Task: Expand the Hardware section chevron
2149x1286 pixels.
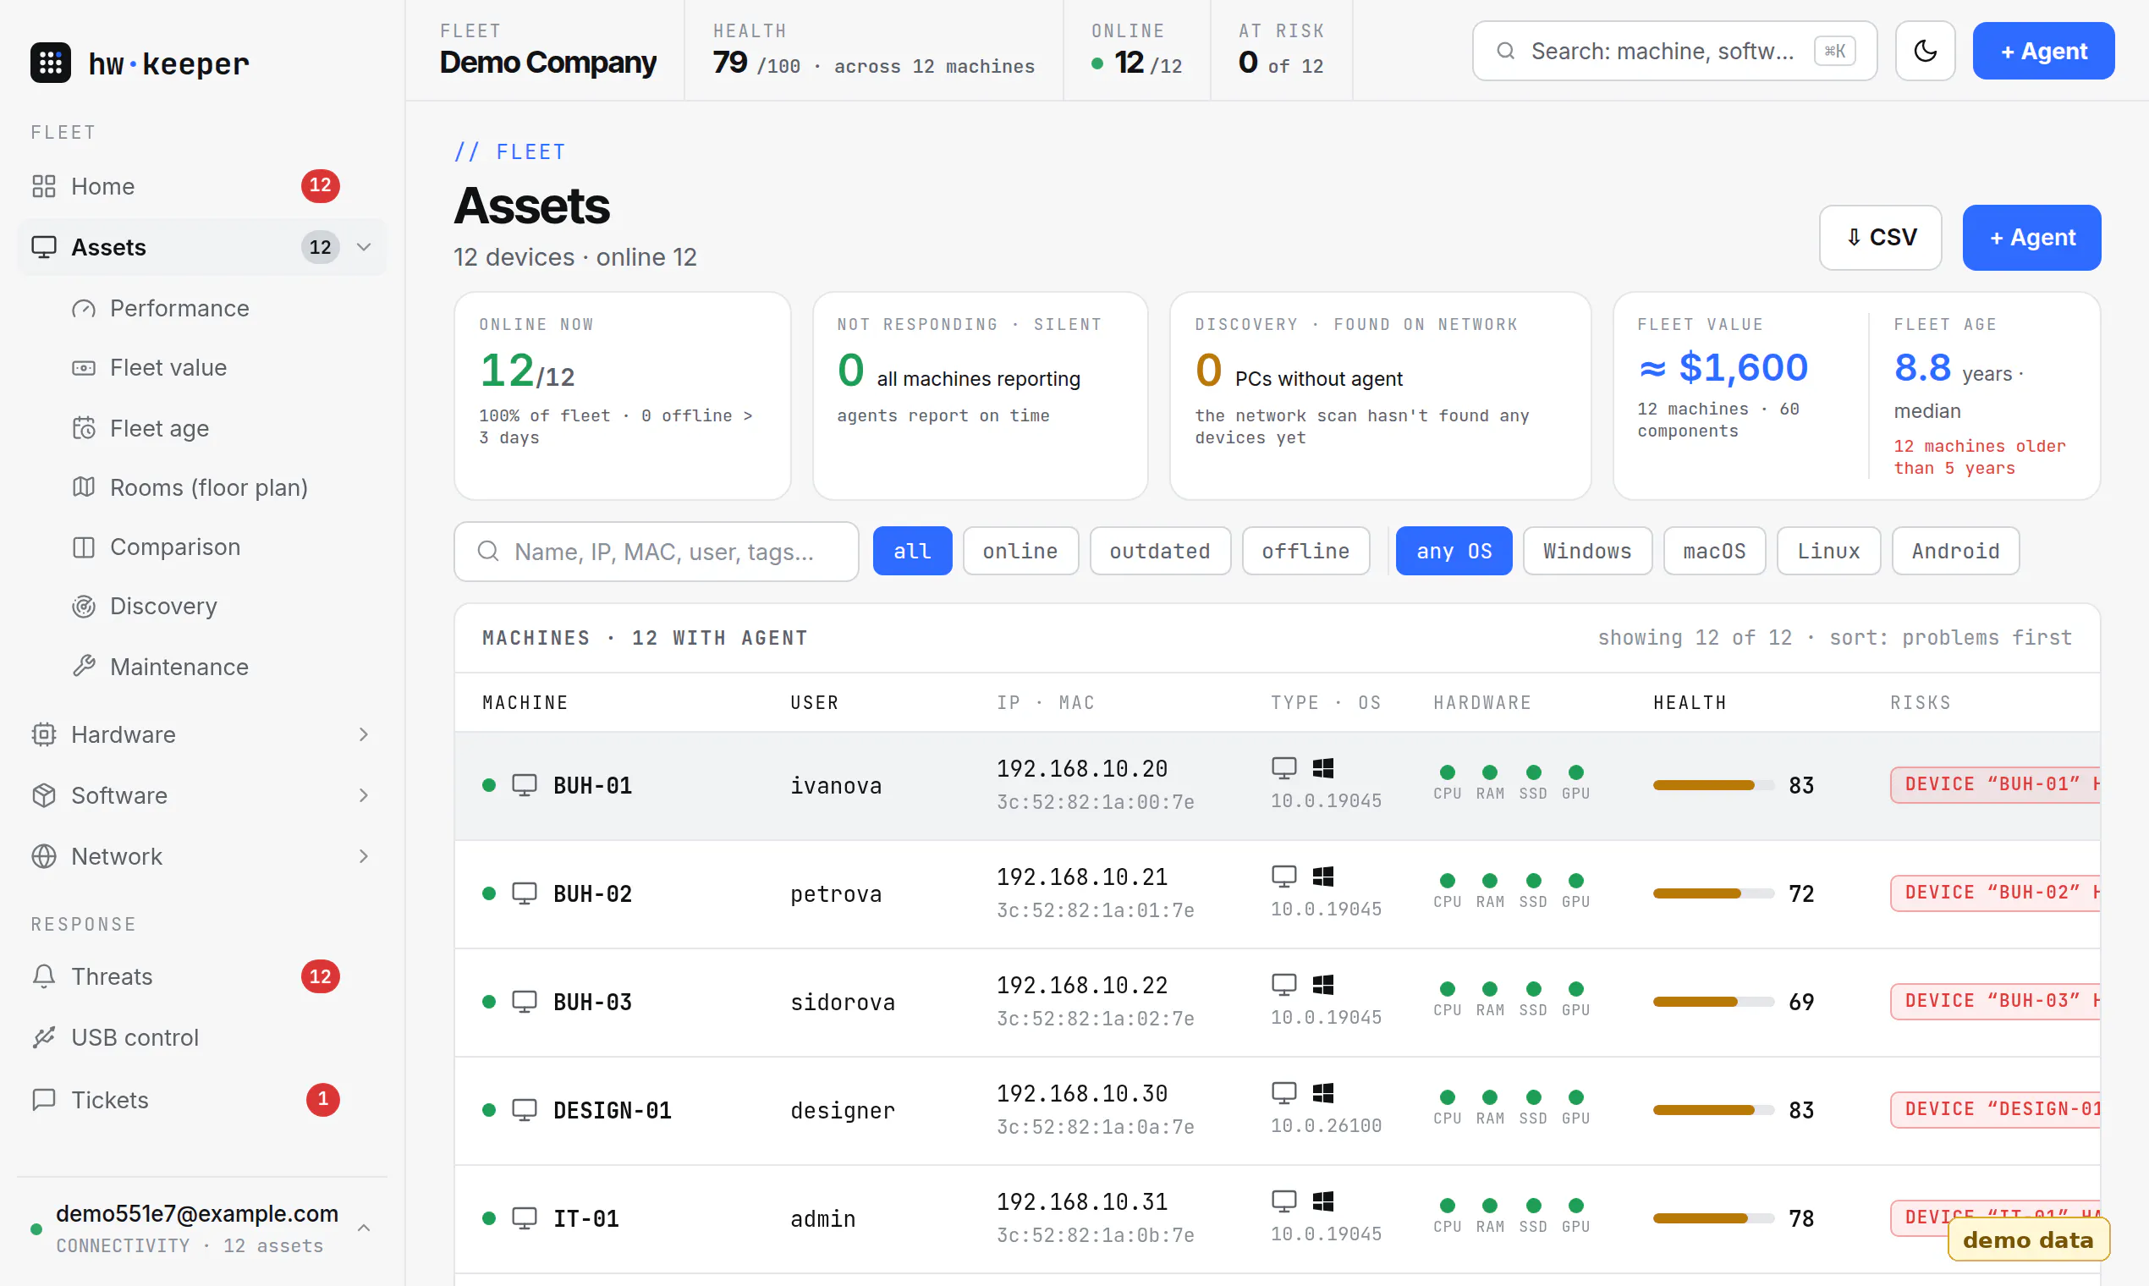Action: coord(364,734)
